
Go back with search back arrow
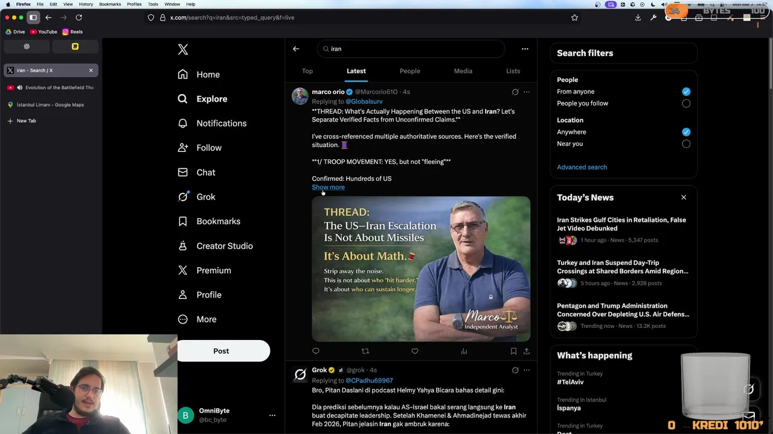tap(296, 49)
